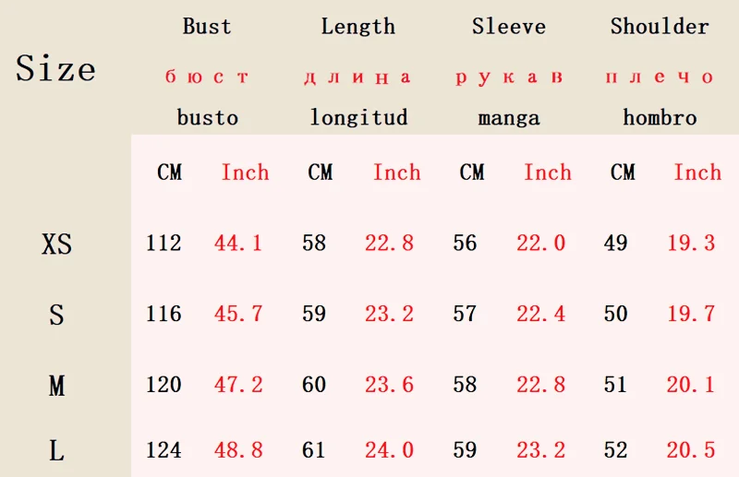The height and width of the screenshot is (477, 739).
Task: Select the hombro label
Action: click(x=660, y=117)
